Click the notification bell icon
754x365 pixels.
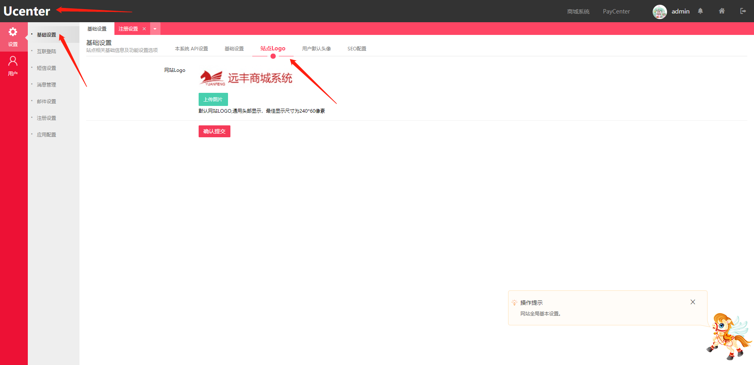[x=700, y=11]
